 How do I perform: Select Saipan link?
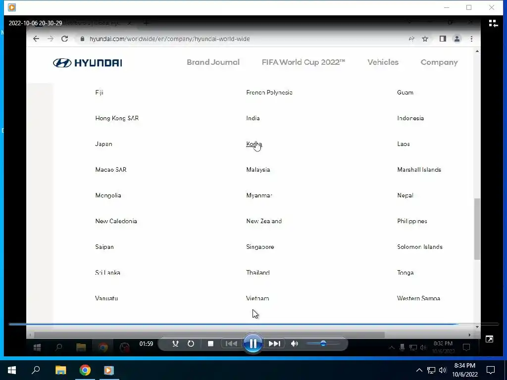(104, 247)
